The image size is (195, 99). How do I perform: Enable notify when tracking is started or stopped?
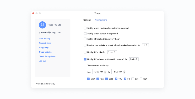coord(85,28)
